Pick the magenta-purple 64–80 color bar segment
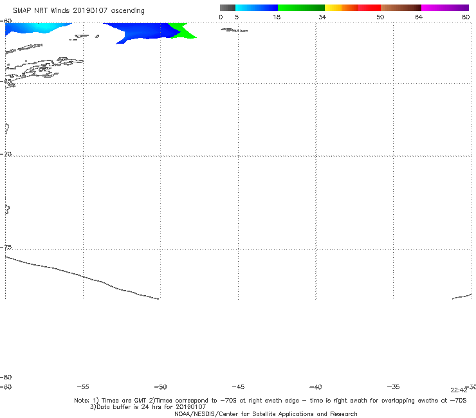This screenshot has height=418, width=476. coord(445,8)
